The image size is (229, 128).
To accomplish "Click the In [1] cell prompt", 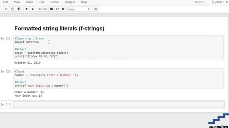I will (6, 38).
